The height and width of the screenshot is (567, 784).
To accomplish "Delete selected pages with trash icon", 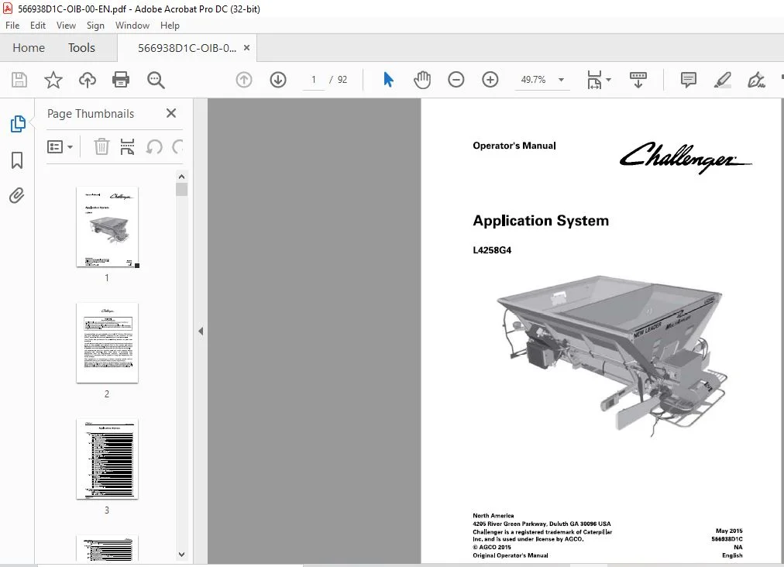I will pos(101,146).
